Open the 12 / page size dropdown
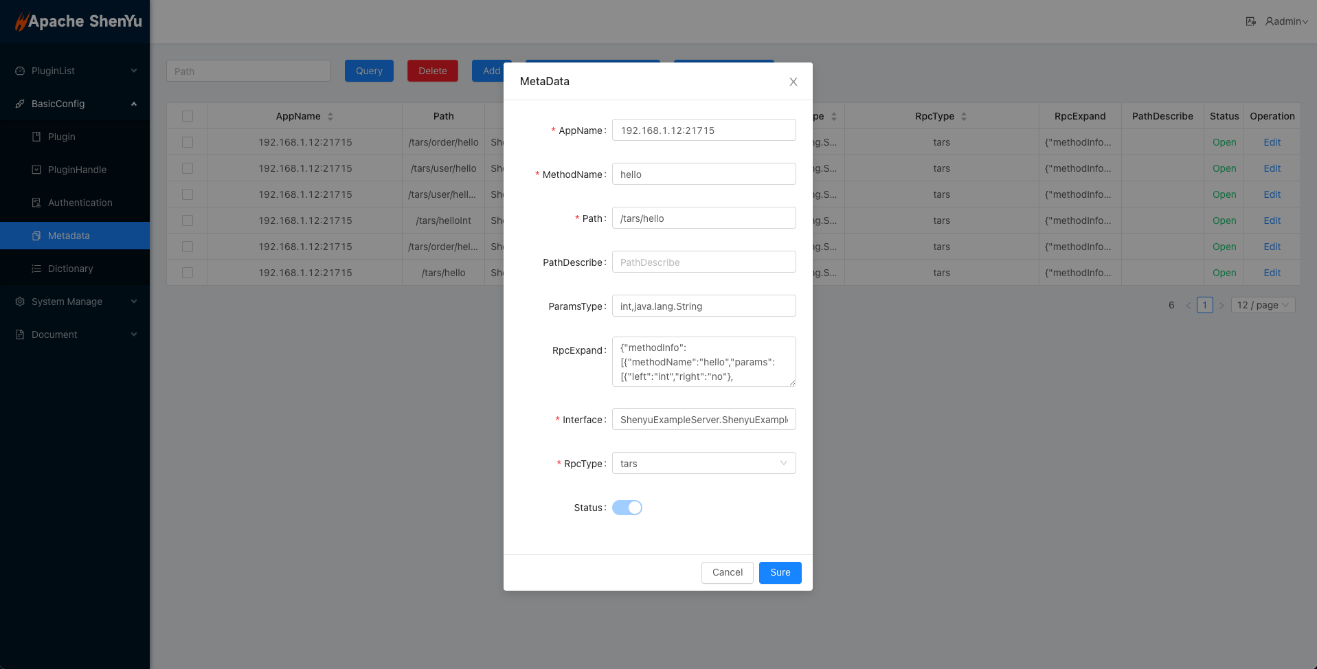 point(1263,305)
